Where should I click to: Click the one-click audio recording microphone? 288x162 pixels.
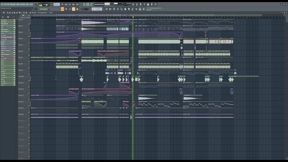point(140,4)
